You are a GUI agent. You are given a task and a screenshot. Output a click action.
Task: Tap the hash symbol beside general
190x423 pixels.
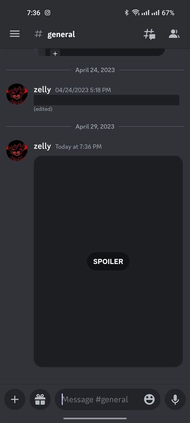coord(38,34)
